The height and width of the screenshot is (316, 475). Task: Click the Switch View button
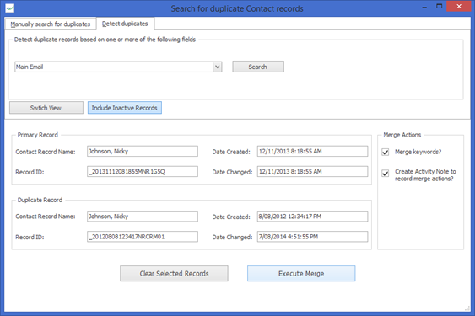(x=46, y=108)
